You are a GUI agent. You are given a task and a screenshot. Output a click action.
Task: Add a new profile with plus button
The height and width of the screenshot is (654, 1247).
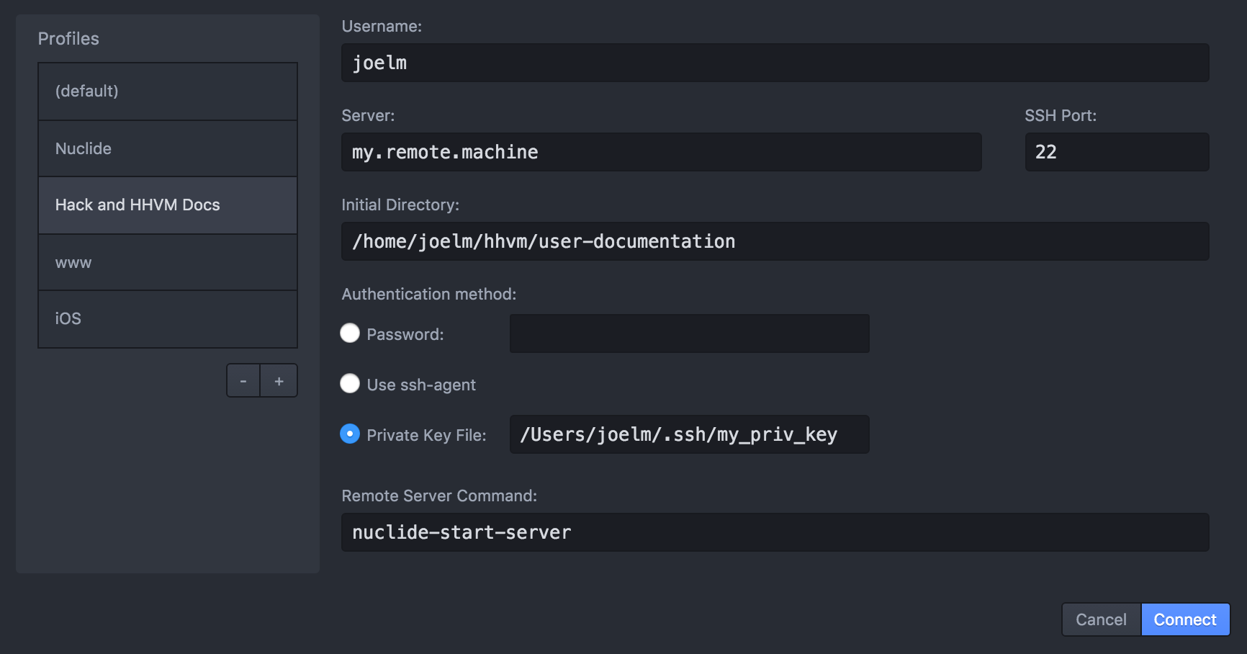279,380
